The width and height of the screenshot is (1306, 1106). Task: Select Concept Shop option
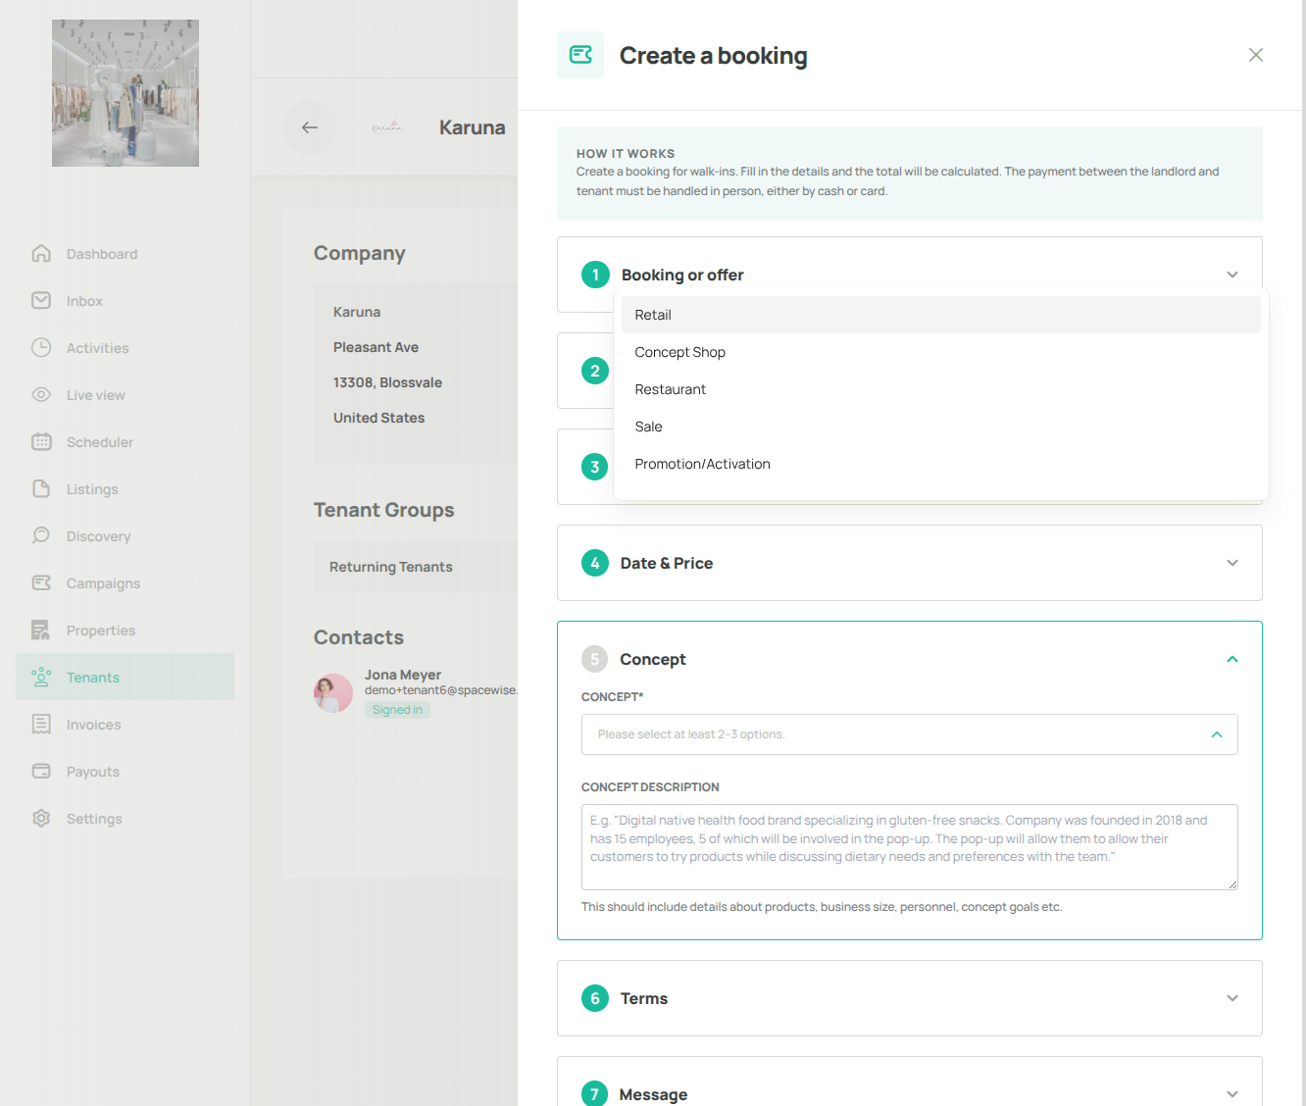[x=941, y=352]
